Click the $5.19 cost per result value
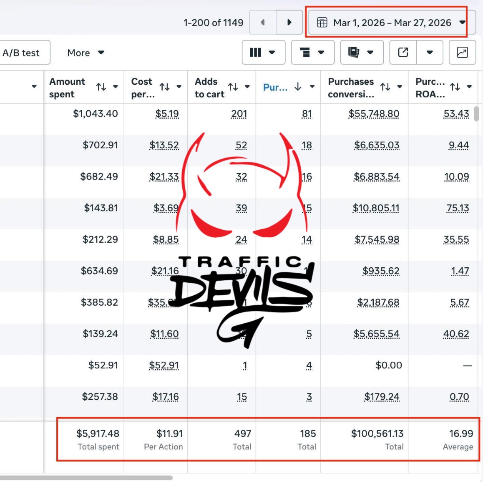Screen dimensions: 483x482 click(x=167, y=114)
